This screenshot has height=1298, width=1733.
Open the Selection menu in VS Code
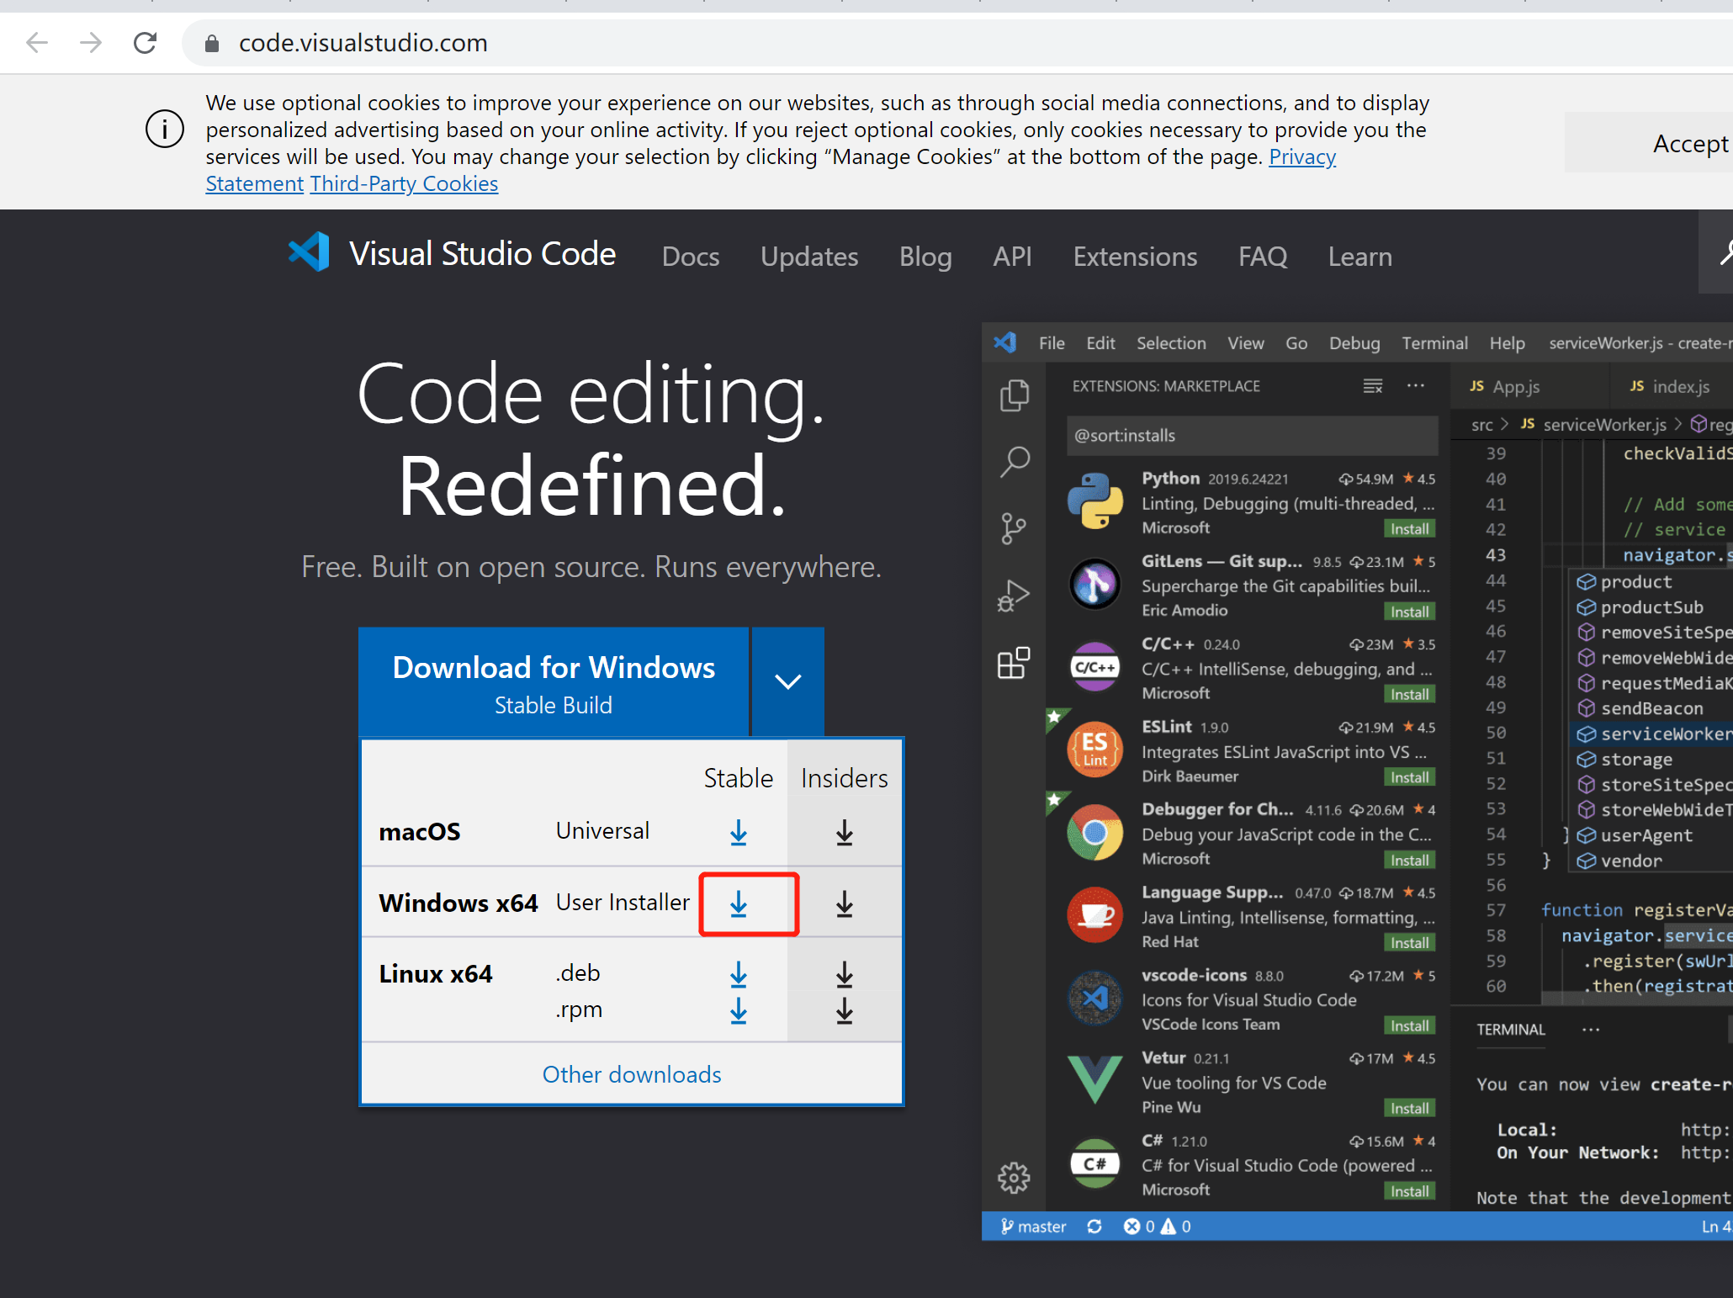(x=1171, y=343)
